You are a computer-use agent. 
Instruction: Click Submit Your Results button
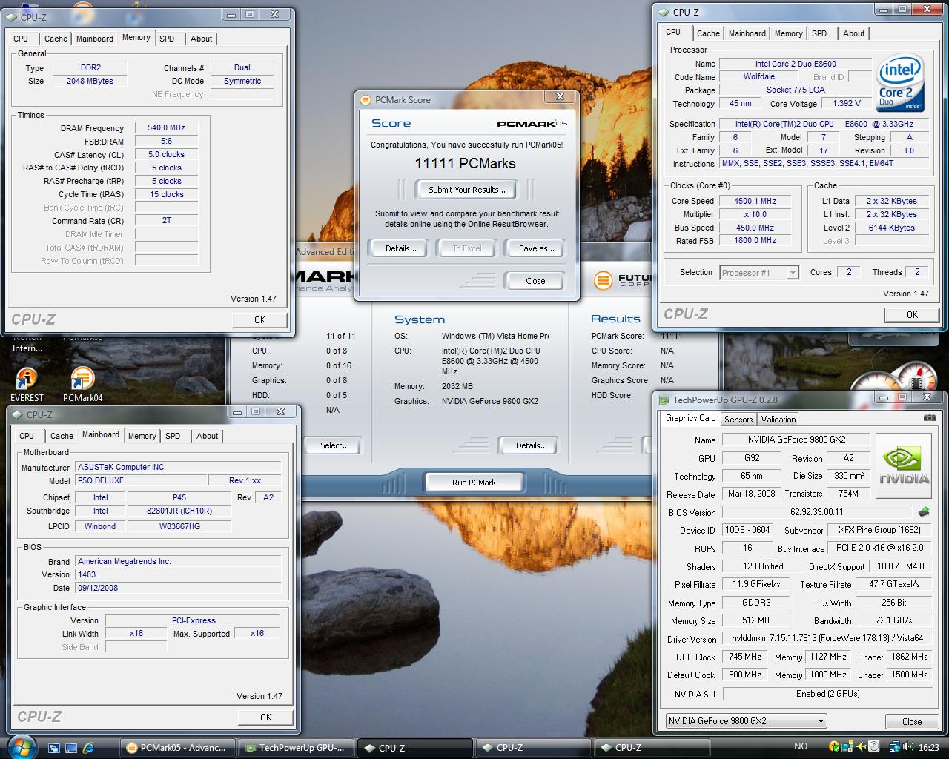(x=467, y=190)
